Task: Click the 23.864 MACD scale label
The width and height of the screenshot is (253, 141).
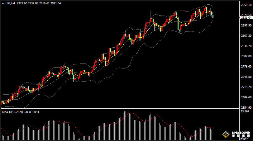Action: click(245, 111)
